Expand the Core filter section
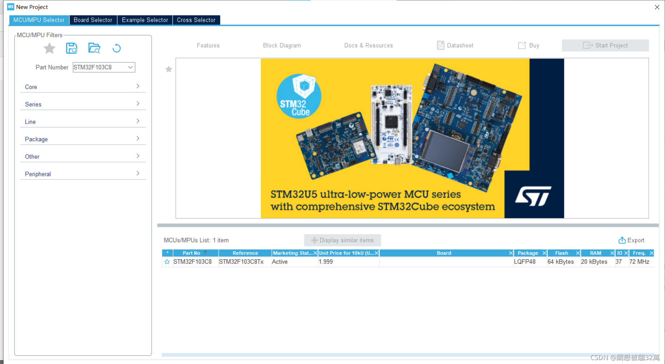 pyautogui.click(x=83, y=87)
